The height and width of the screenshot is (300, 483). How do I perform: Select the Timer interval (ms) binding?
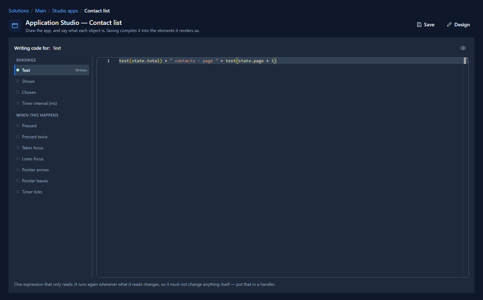pyautogui.click(x=52, y=103)
